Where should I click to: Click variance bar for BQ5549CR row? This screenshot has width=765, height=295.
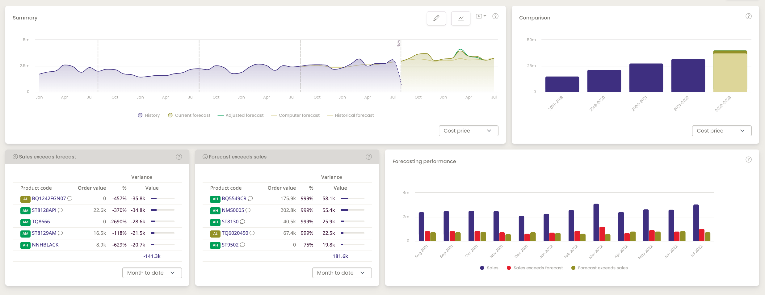click(352, 199)
